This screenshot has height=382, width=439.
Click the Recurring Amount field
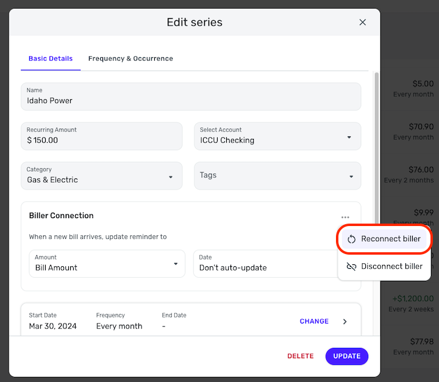tap(102, 136)
